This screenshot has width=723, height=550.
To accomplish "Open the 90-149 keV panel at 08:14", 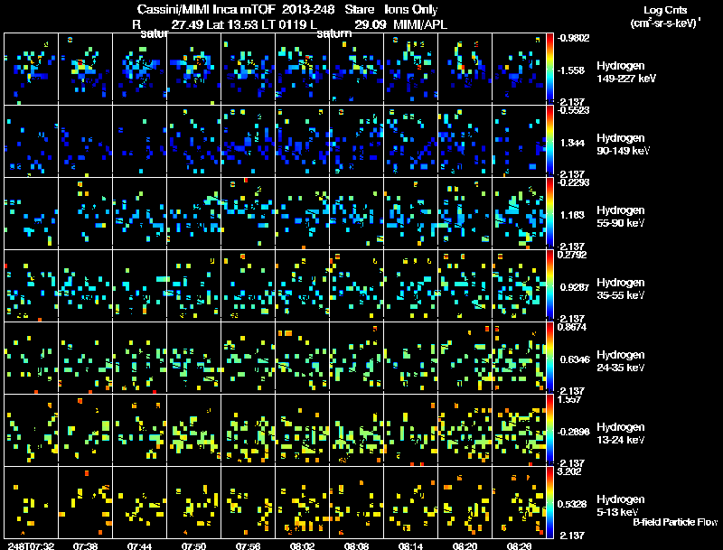I will (410, 141).
